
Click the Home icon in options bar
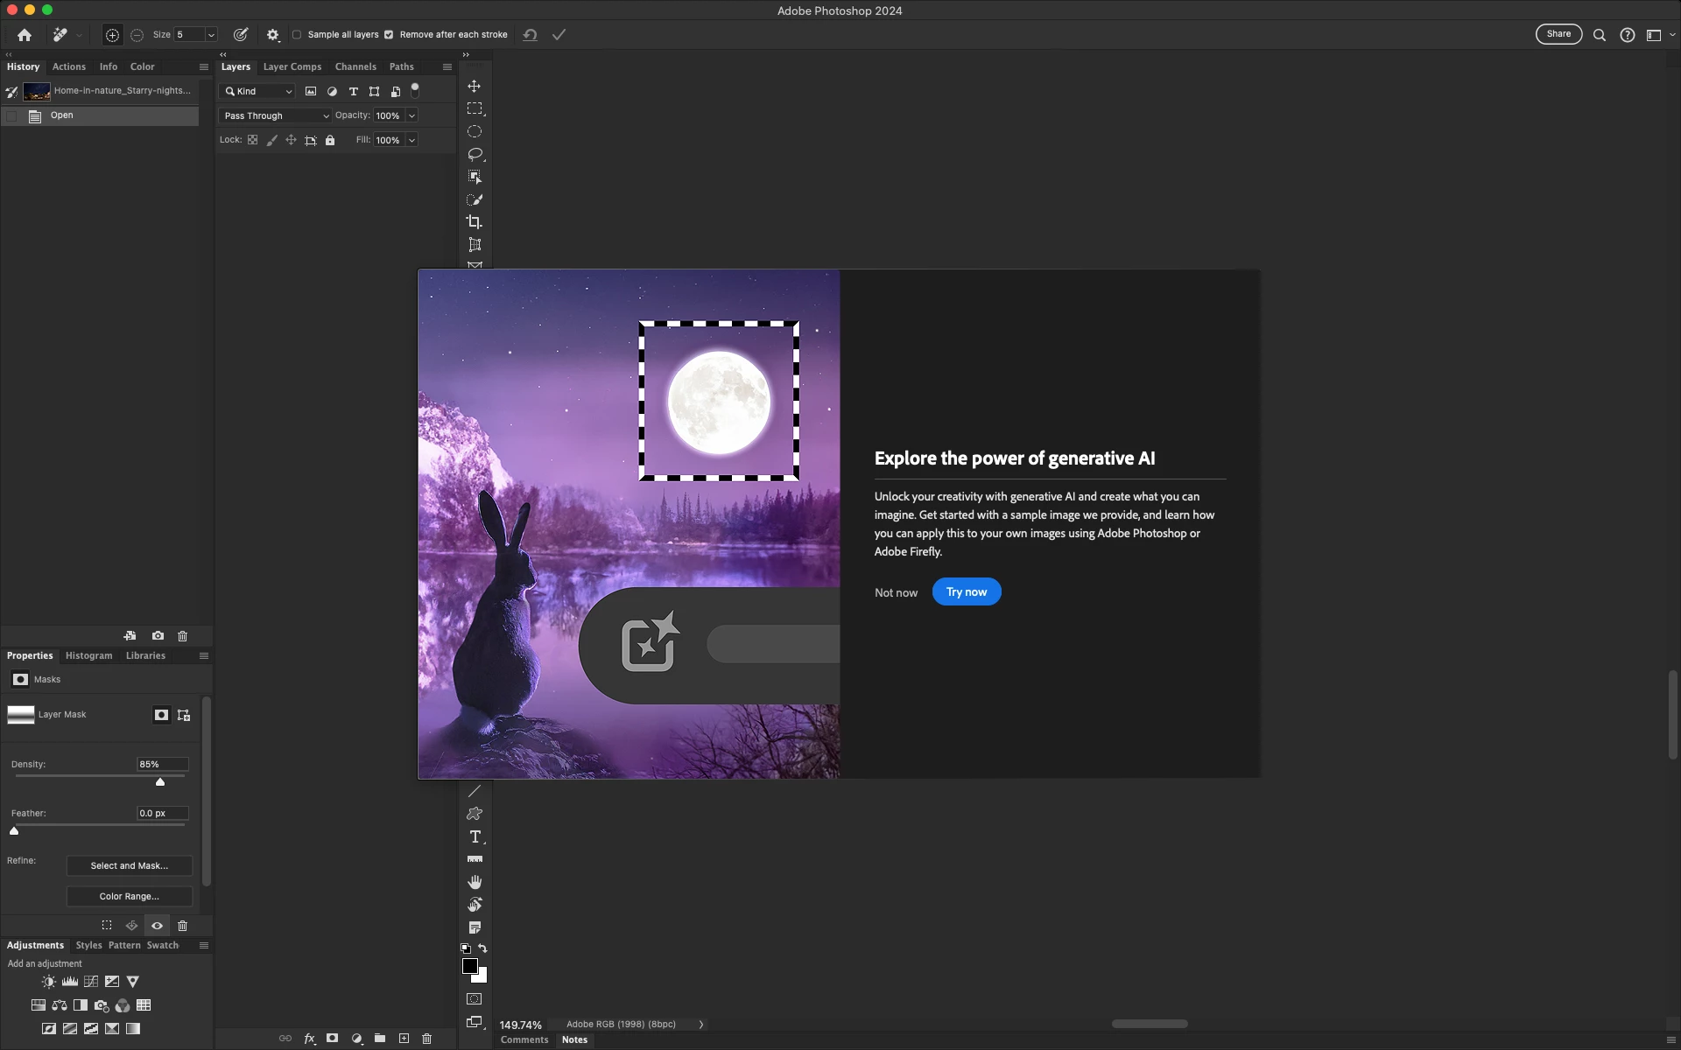pyautogui.click(x=25, y=35)
